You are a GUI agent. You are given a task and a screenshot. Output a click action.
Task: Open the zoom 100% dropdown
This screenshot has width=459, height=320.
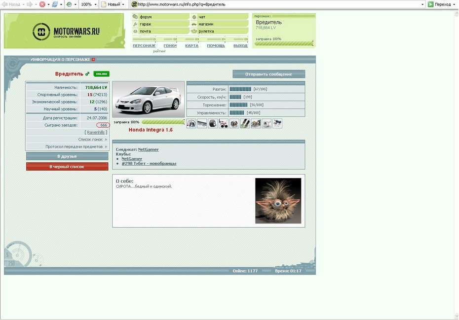click(96, 4)
